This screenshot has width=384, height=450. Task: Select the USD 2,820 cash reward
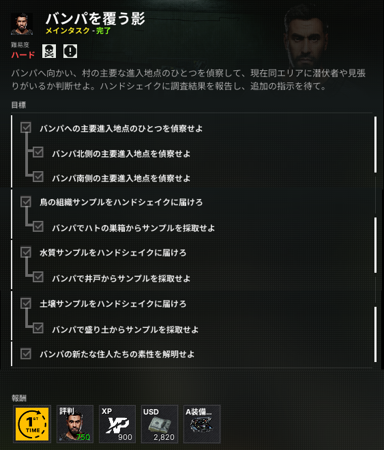pos(160,424)
